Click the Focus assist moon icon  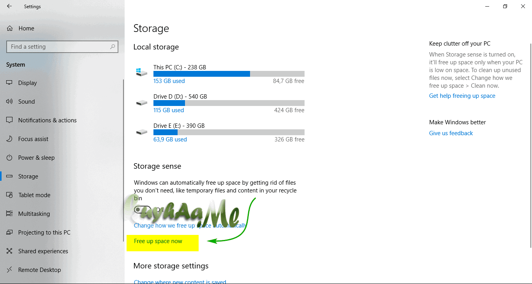10,139
